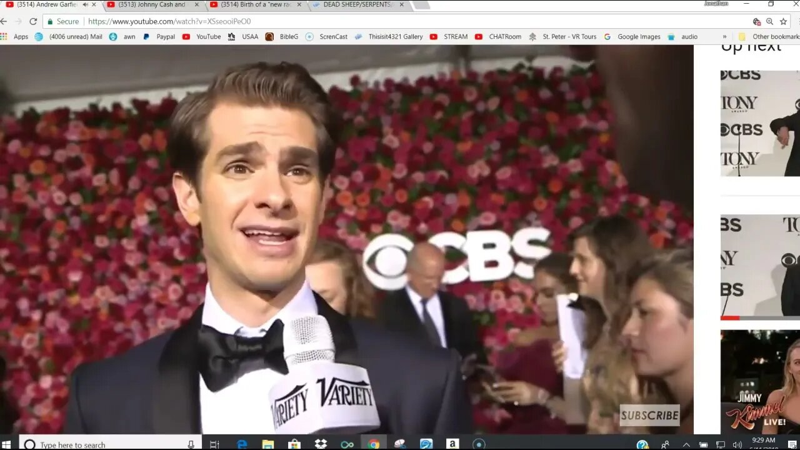Switch to the Johnny Cash YouTube tab
The width and height of the screenshot is (800, 450).
tap(152, 5)
